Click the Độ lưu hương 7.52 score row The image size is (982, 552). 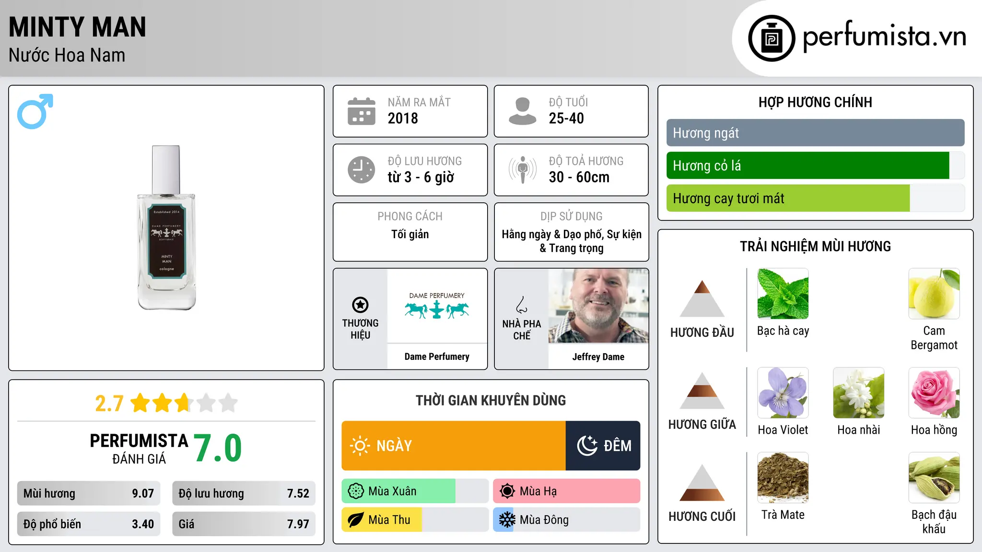244,494
